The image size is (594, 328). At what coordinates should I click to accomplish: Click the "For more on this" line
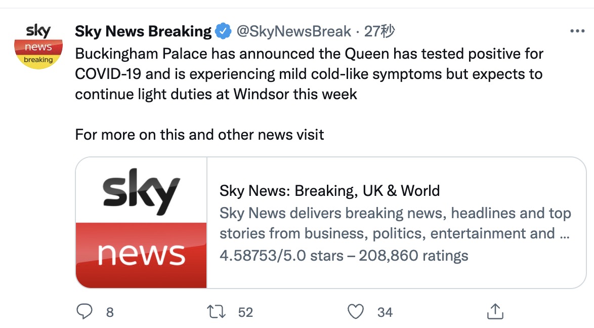tap(199, 135)
